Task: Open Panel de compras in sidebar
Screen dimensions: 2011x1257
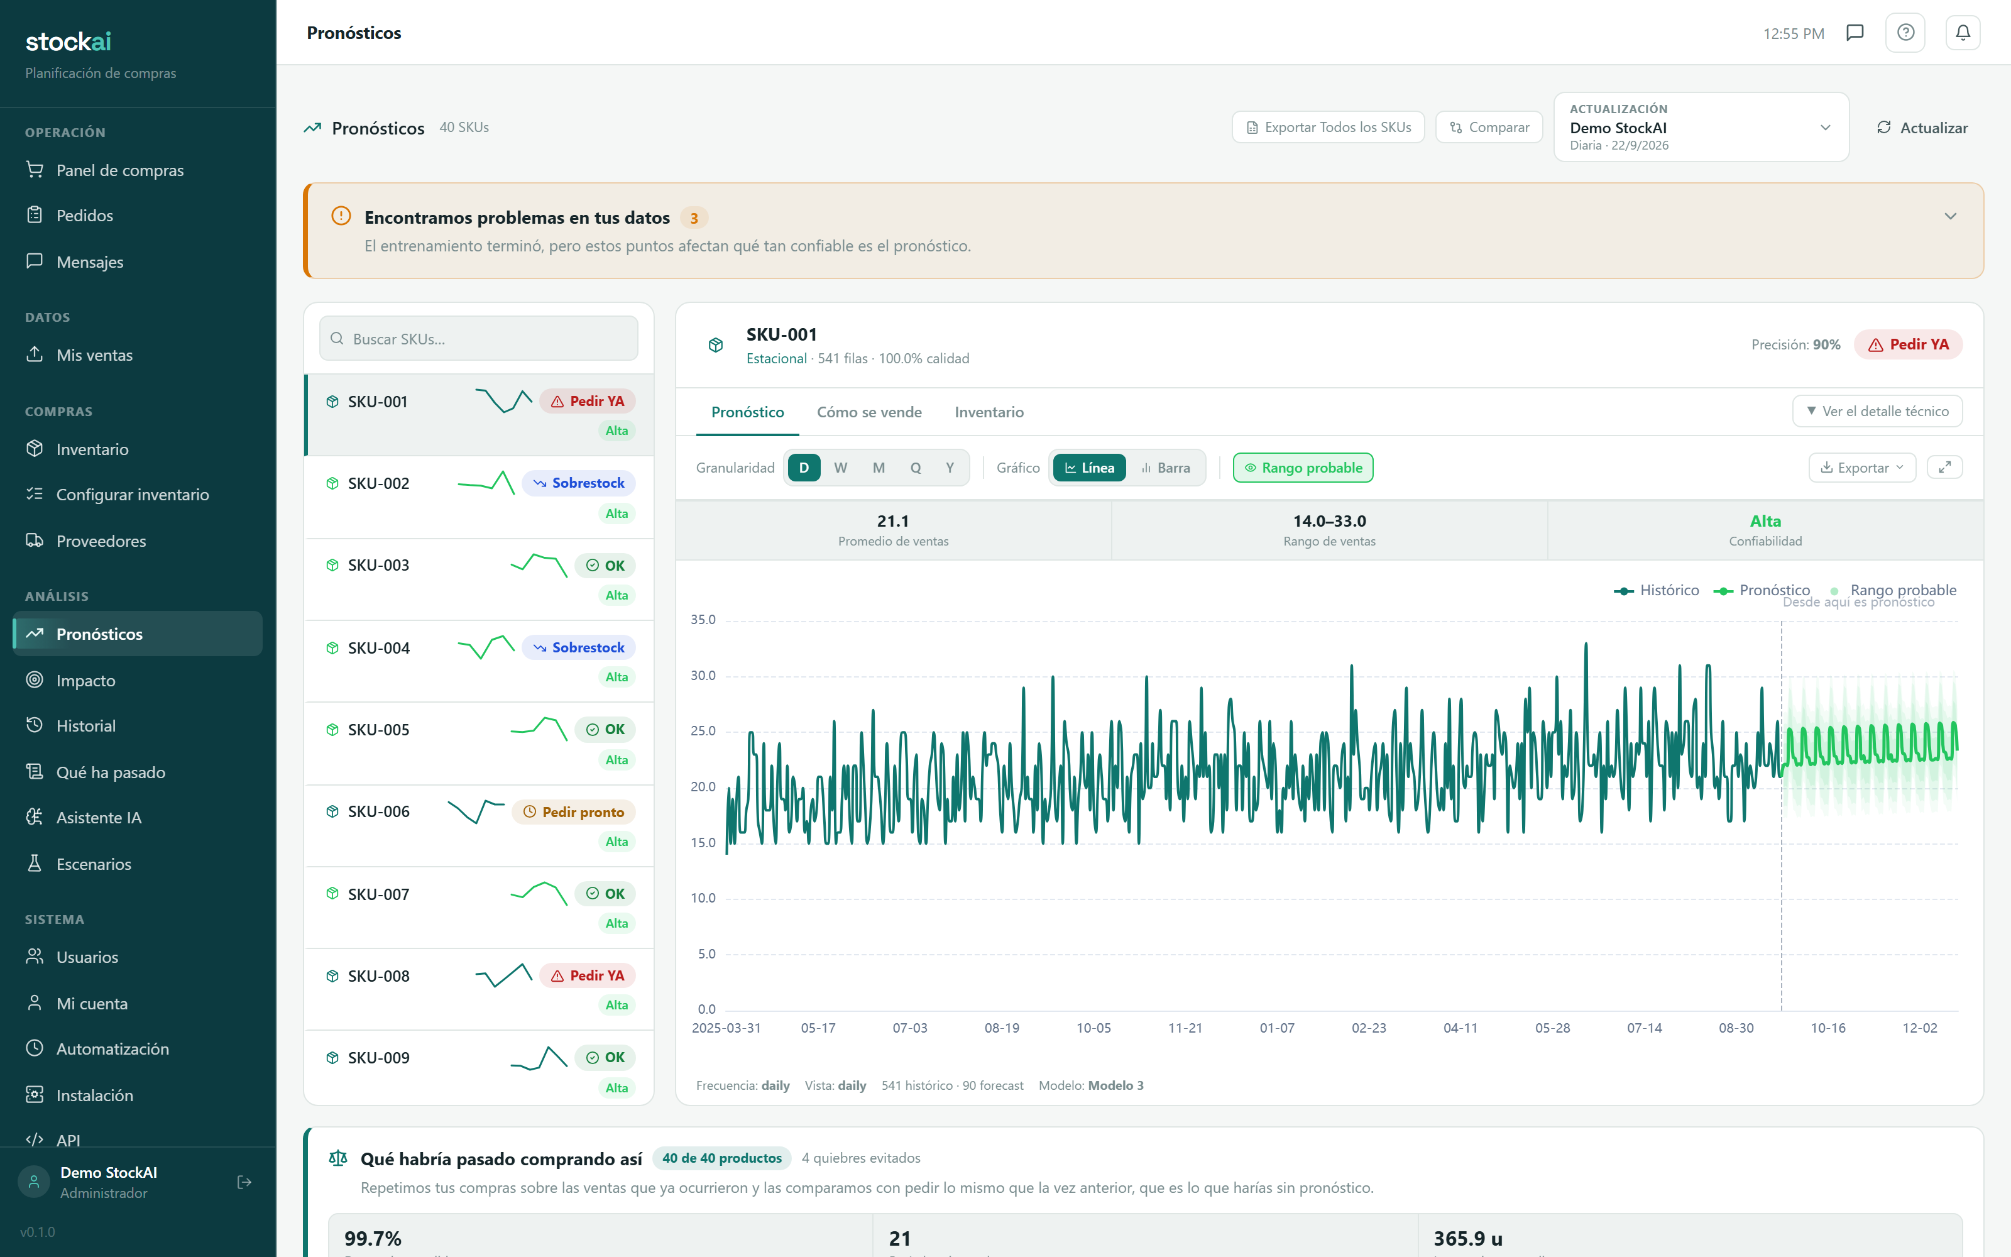Action: coord(138,170)
